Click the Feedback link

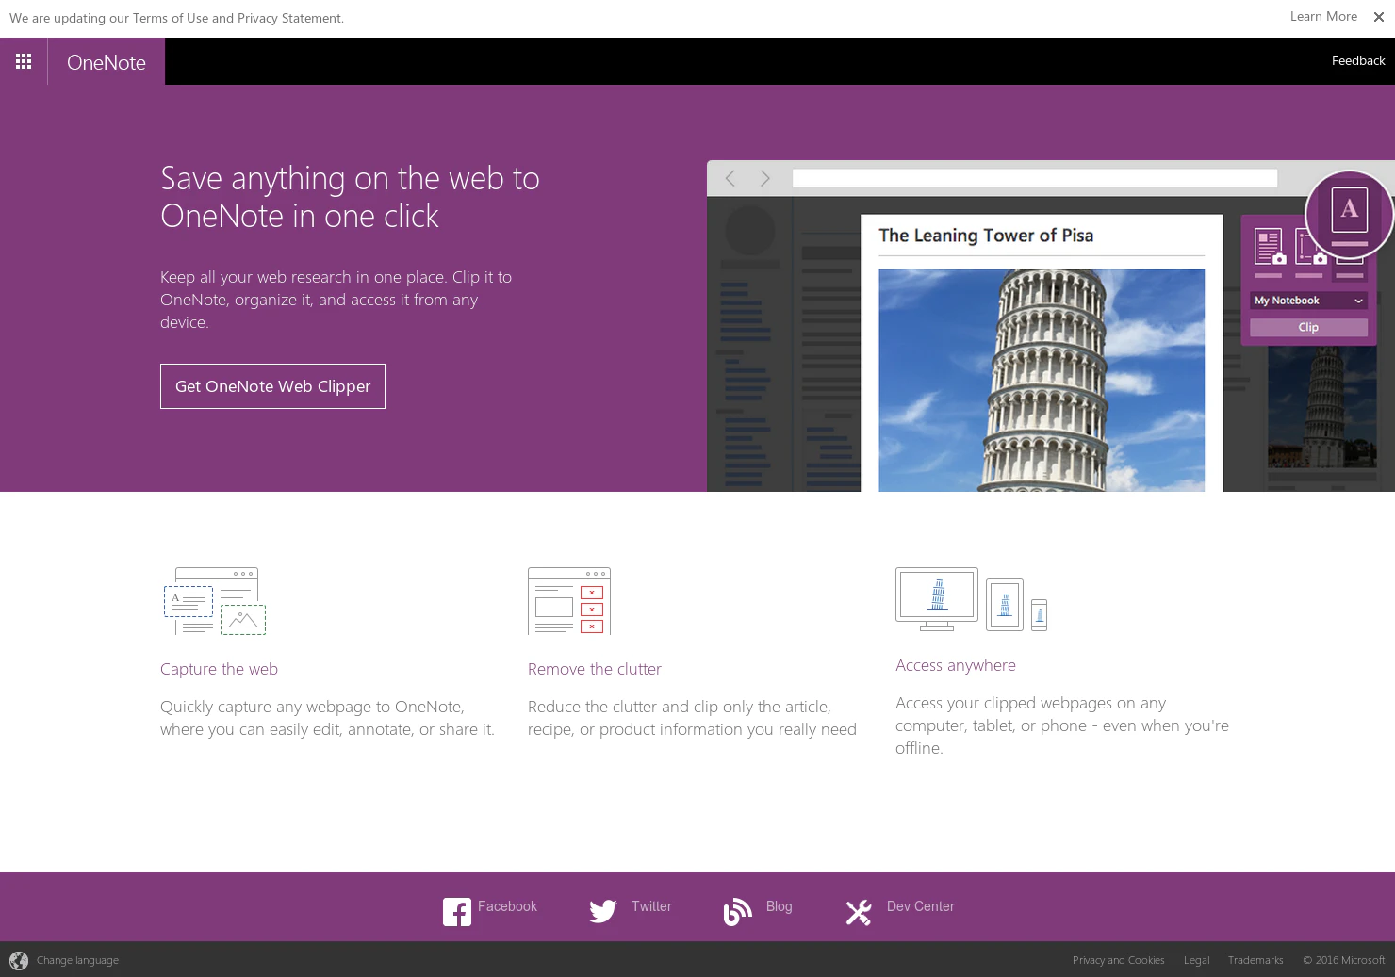[1357, 60]
